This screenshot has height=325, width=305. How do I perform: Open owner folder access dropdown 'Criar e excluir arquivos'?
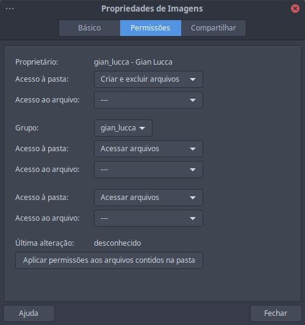click(x=148, y=79)
